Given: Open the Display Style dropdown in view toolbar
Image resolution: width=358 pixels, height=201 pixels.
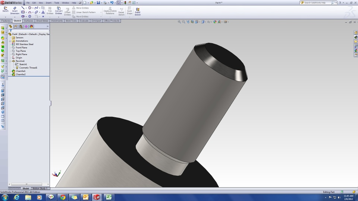Looking at the screenshot, I should 205,22.
